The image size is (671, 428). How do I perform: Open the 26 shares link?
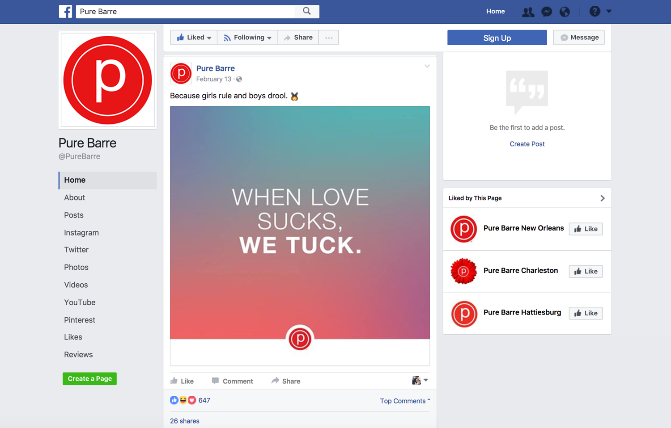click(185, 421)
